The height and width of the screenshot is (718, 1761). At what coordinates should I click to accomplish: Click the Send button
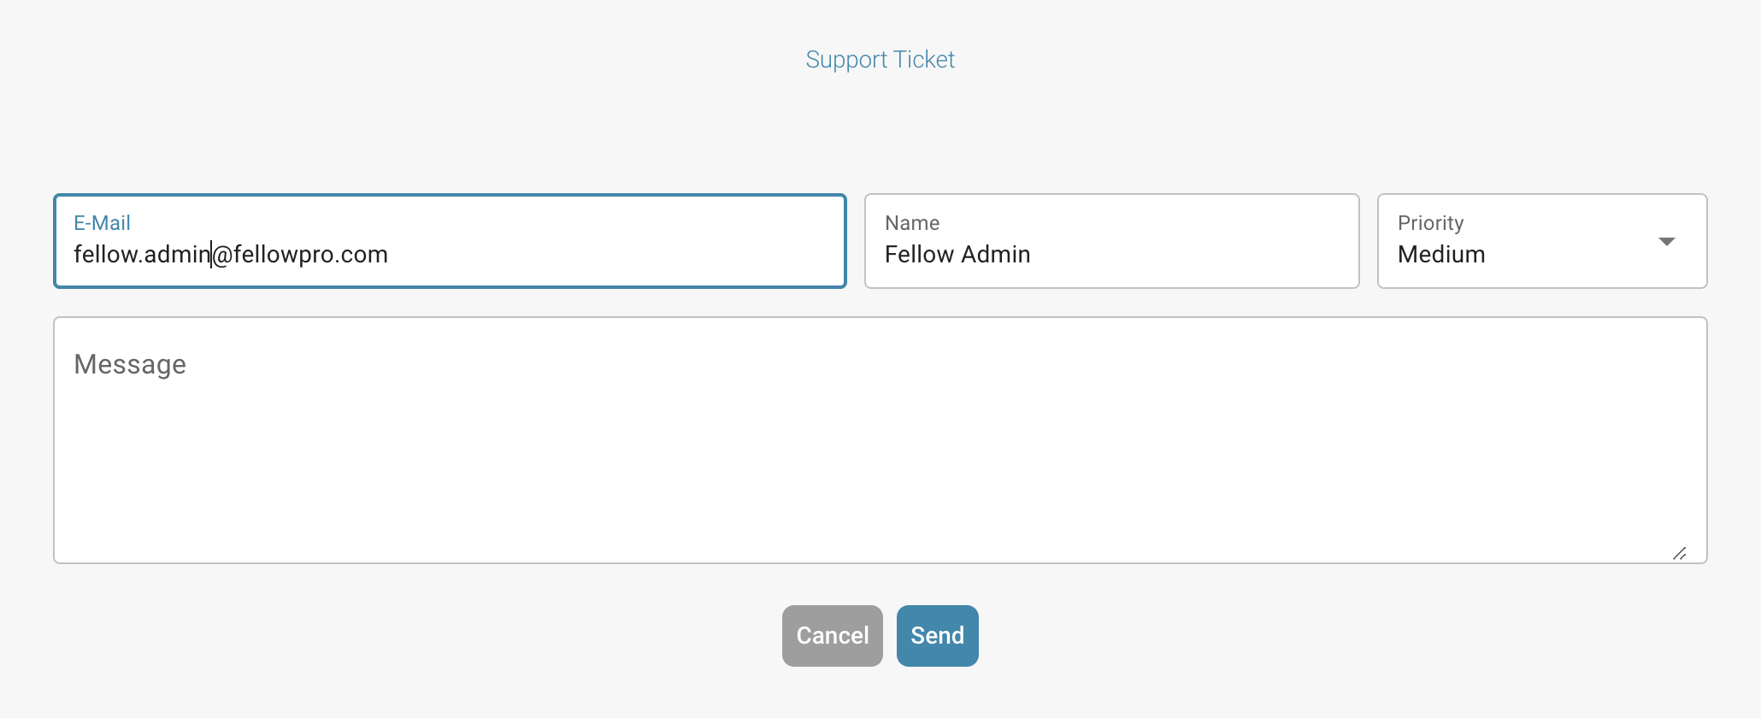pyautogui.click(x=937, y=636)
